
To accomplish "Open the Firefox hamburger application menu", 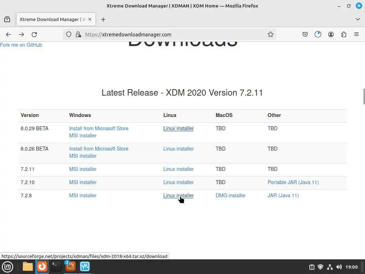I will pyautogui.click(x=356, y=35).
